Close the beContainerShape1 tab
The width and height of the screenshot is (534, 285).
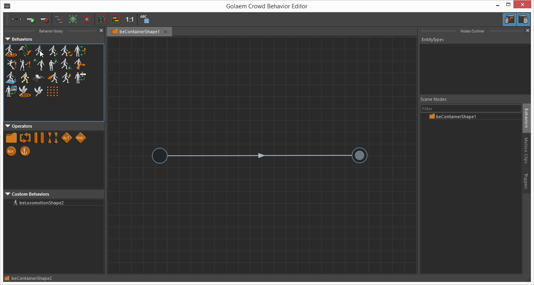click(166, 32)
